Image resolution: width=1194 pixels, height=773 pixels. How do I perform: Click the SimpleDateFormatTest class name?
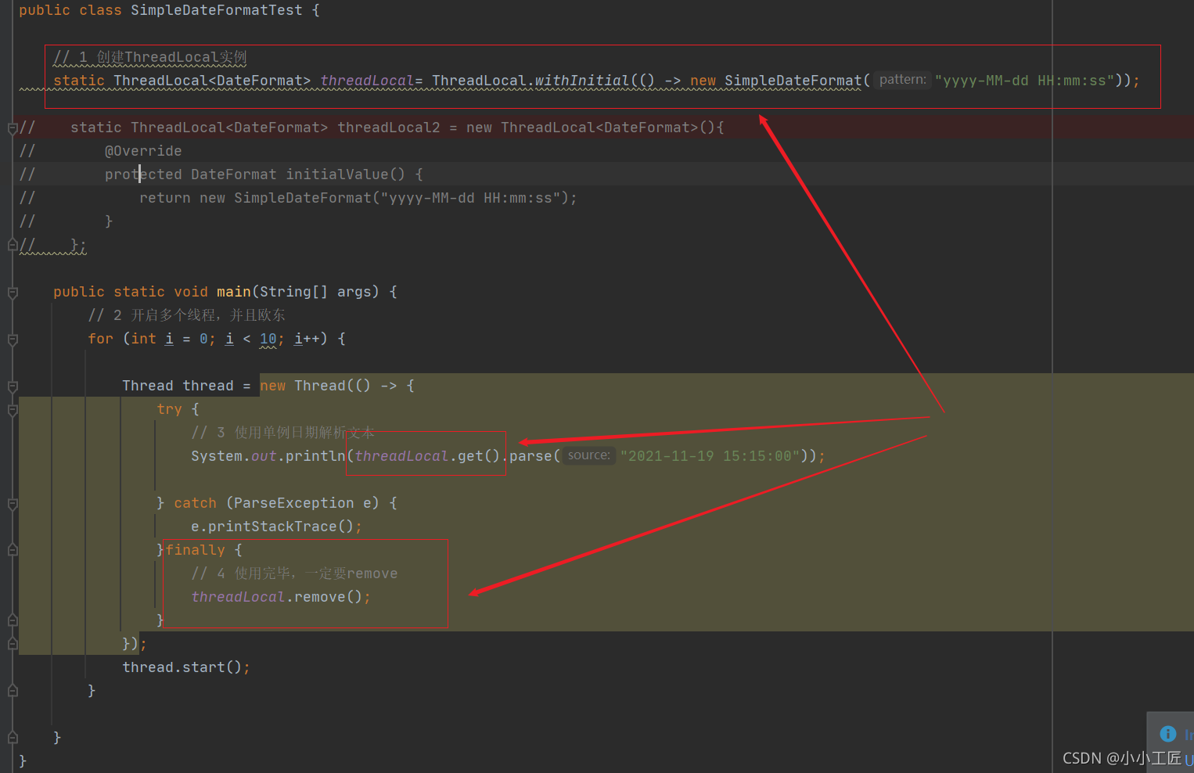pyautogui.click(x=216, y=10)
